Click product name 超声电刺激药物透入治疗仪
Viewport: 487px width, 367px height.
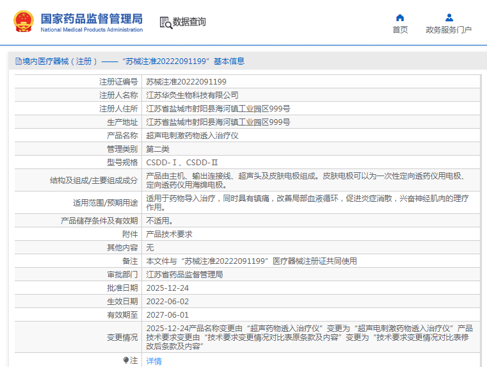tap(192, 136)
